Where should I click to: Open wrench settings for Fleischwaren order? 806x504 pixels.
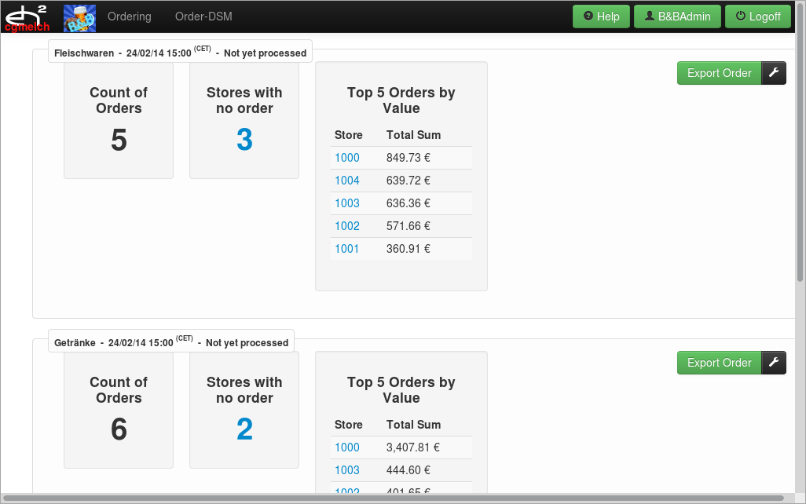point(774,73)
